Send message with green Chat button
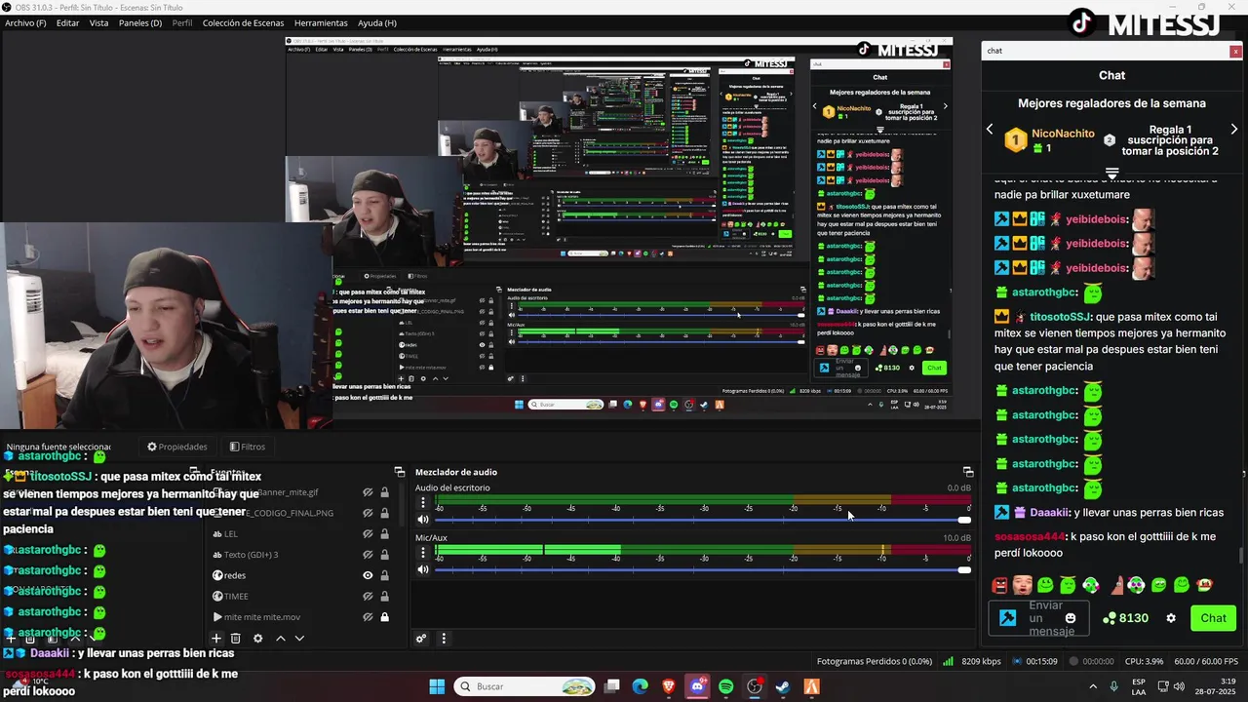This screenshot has width=1248, height=702. [x=1213, y=618]
